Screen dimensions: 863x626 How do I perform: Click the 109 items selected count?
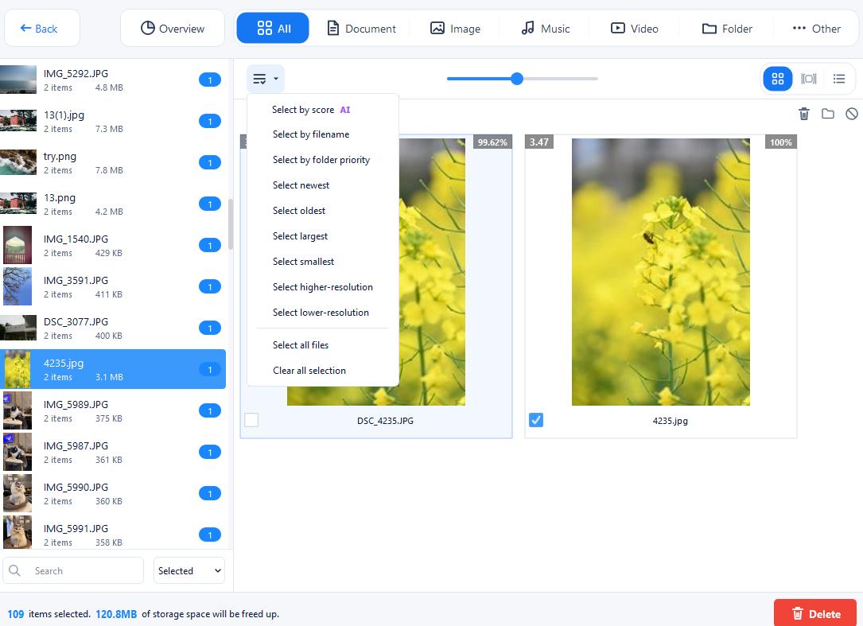click(x=15, y=614)
